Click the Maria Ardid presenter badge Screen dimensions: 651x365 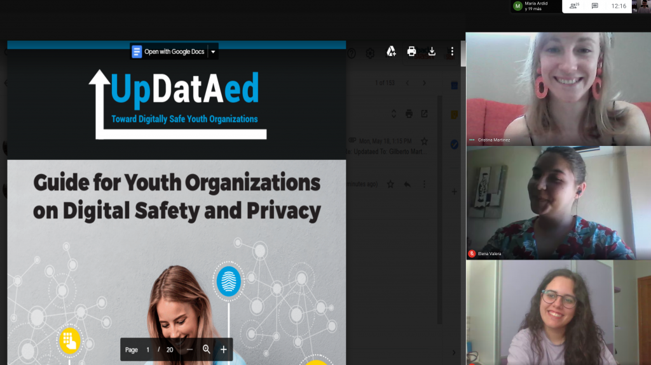click(536, 6)
